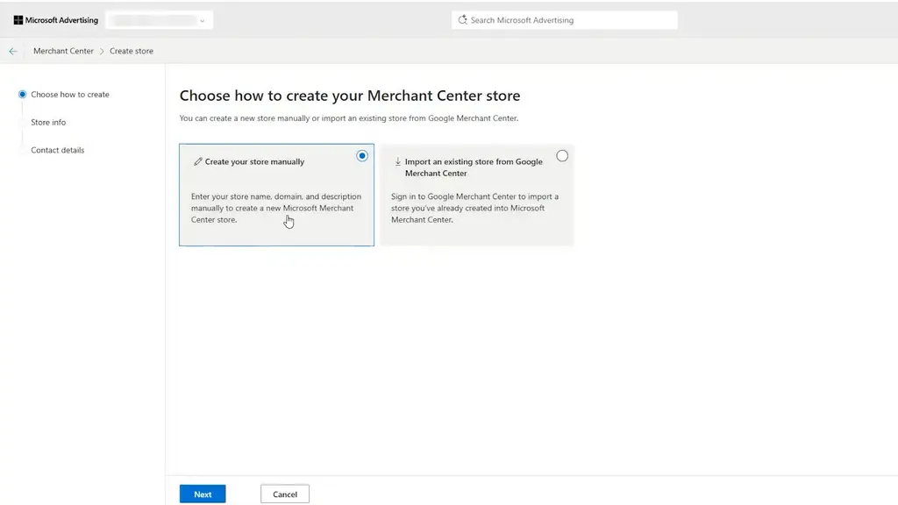
Task: Open the account selector dropdown
Action: click(160, 20)
